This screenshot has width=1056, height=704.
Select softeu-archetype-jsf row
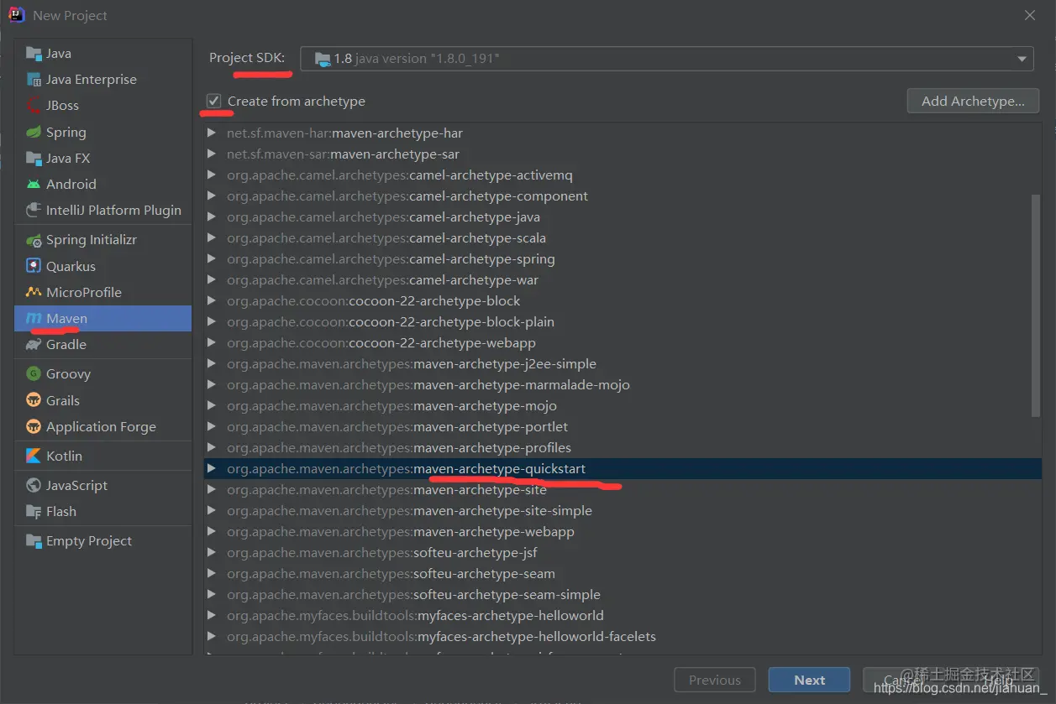click(x=623, y=552)
